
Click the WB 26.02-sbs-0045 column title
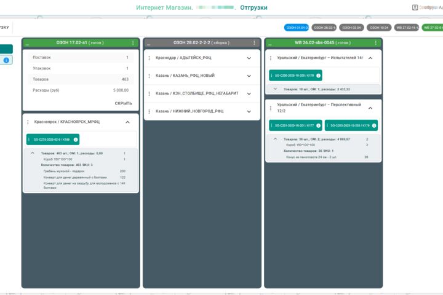[322, 42]
